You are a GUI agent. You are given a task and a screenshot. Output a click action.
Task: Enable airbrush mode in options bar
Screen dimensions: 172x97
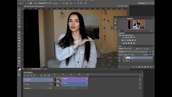(81, 3)
